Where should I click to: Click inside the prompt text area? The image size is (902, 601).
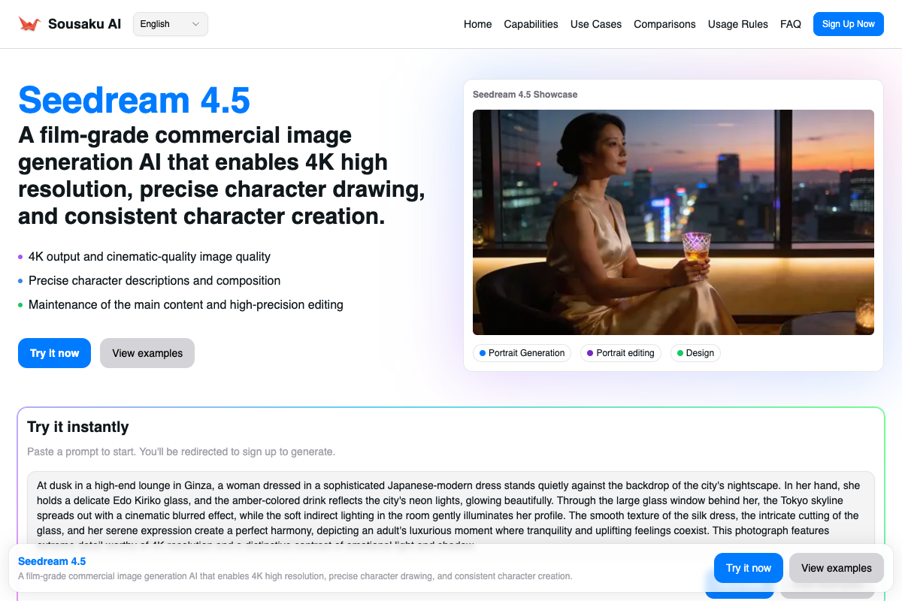(451, 507)
